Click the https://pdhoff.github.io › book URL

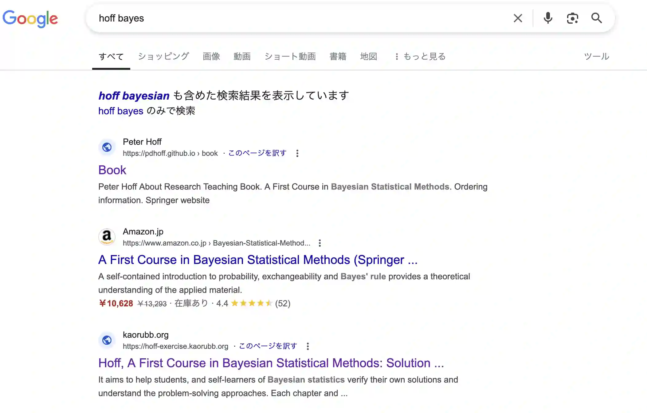click(x=170, y=153)
